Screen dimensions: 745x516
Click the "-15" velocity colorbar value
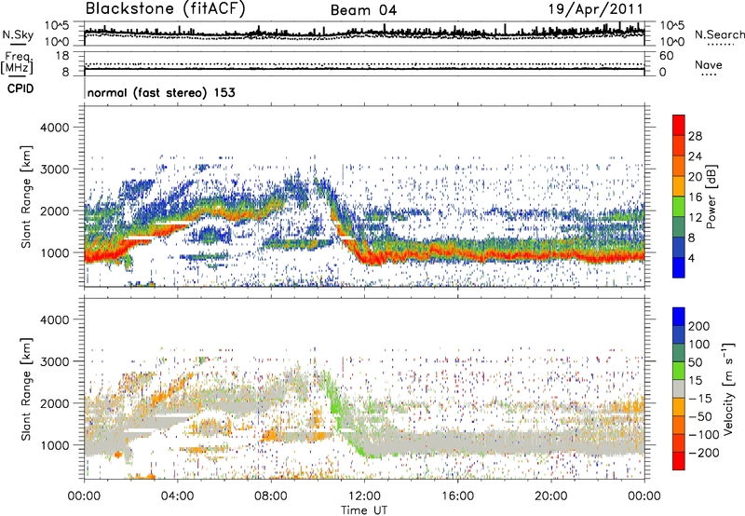699,399
